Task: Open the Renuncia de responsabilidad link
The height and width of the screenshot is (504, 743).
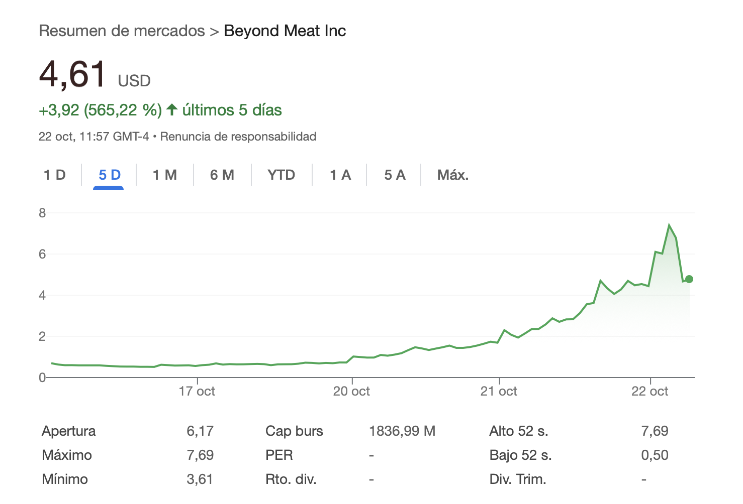Action: (238, 137)
